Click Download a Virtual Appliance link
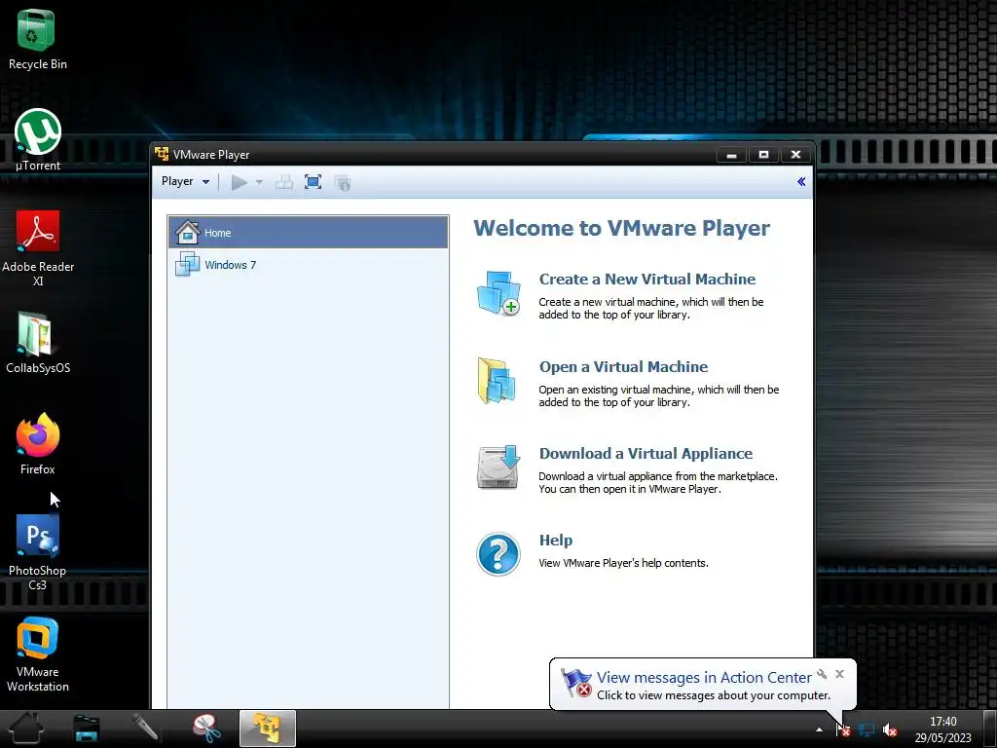The width and height of the screenshot is (997, 748). coord(646,454)
